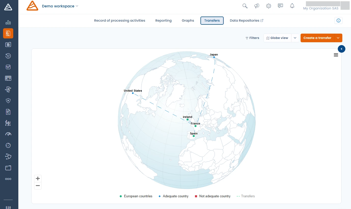Toggle the Adequate country legend item
The width and height of the screenshot is (351, 209).
173,196
